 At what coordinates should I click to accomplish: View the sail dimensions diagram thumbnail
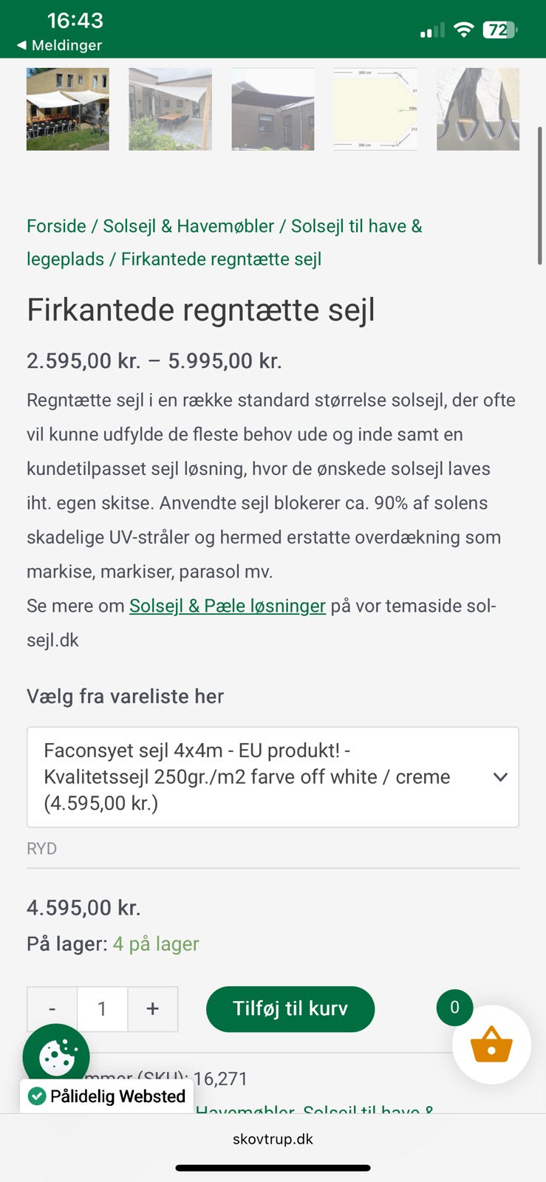point(375,109)
